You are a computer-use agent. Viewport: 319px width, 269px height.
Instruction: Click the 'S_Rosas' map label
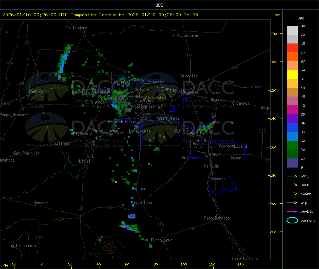point(142,114)
